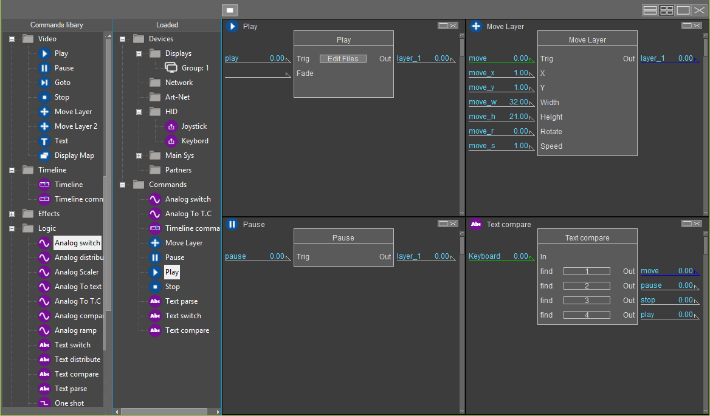Select One shot in the Logic folder
This screenshot has height=416, width=710.
(69, 403)
